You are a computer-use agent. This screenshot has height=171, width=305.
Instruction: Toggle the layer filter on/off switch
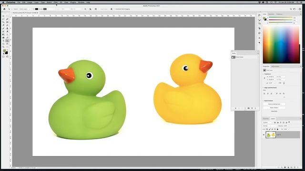coord(289,122)
